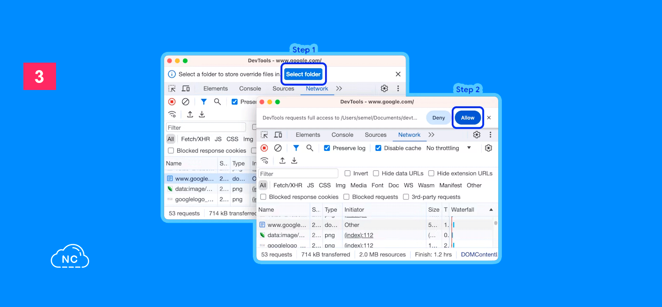Click Select folder button in Step 1 window
This screenshot has height=307, width=662.
303,74
